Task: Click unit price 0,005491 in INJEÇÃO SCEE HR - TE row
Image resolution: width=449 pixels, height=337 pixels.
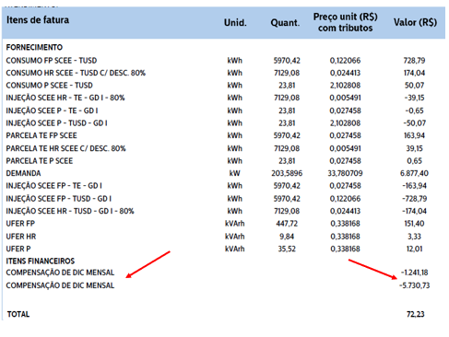Action: (x=345, y=98)
